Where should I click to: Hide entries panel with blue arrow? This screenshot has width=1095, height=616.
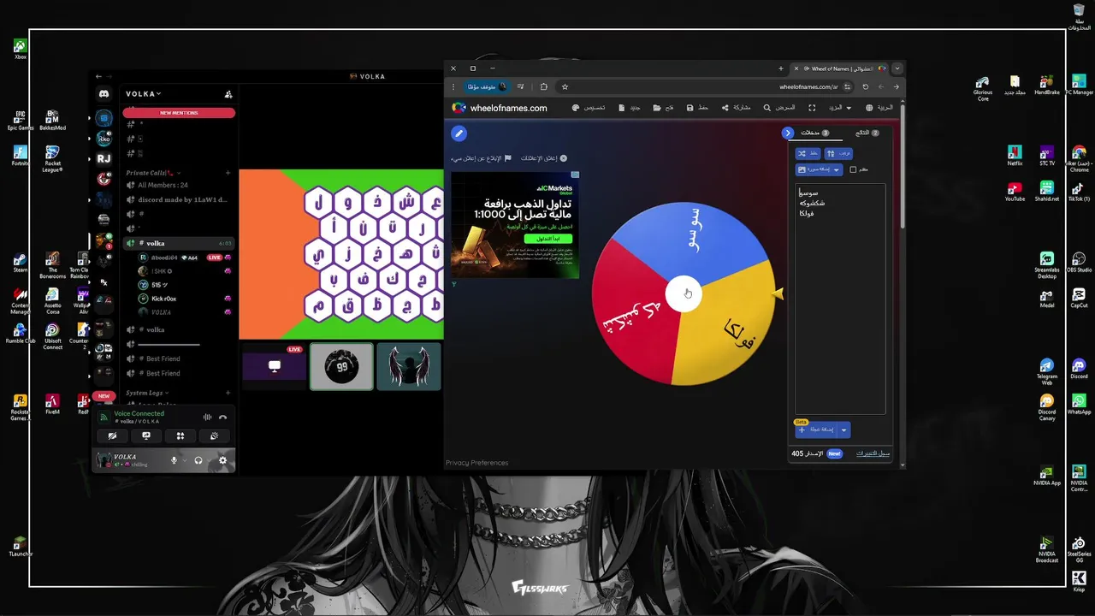coord(788,133)
